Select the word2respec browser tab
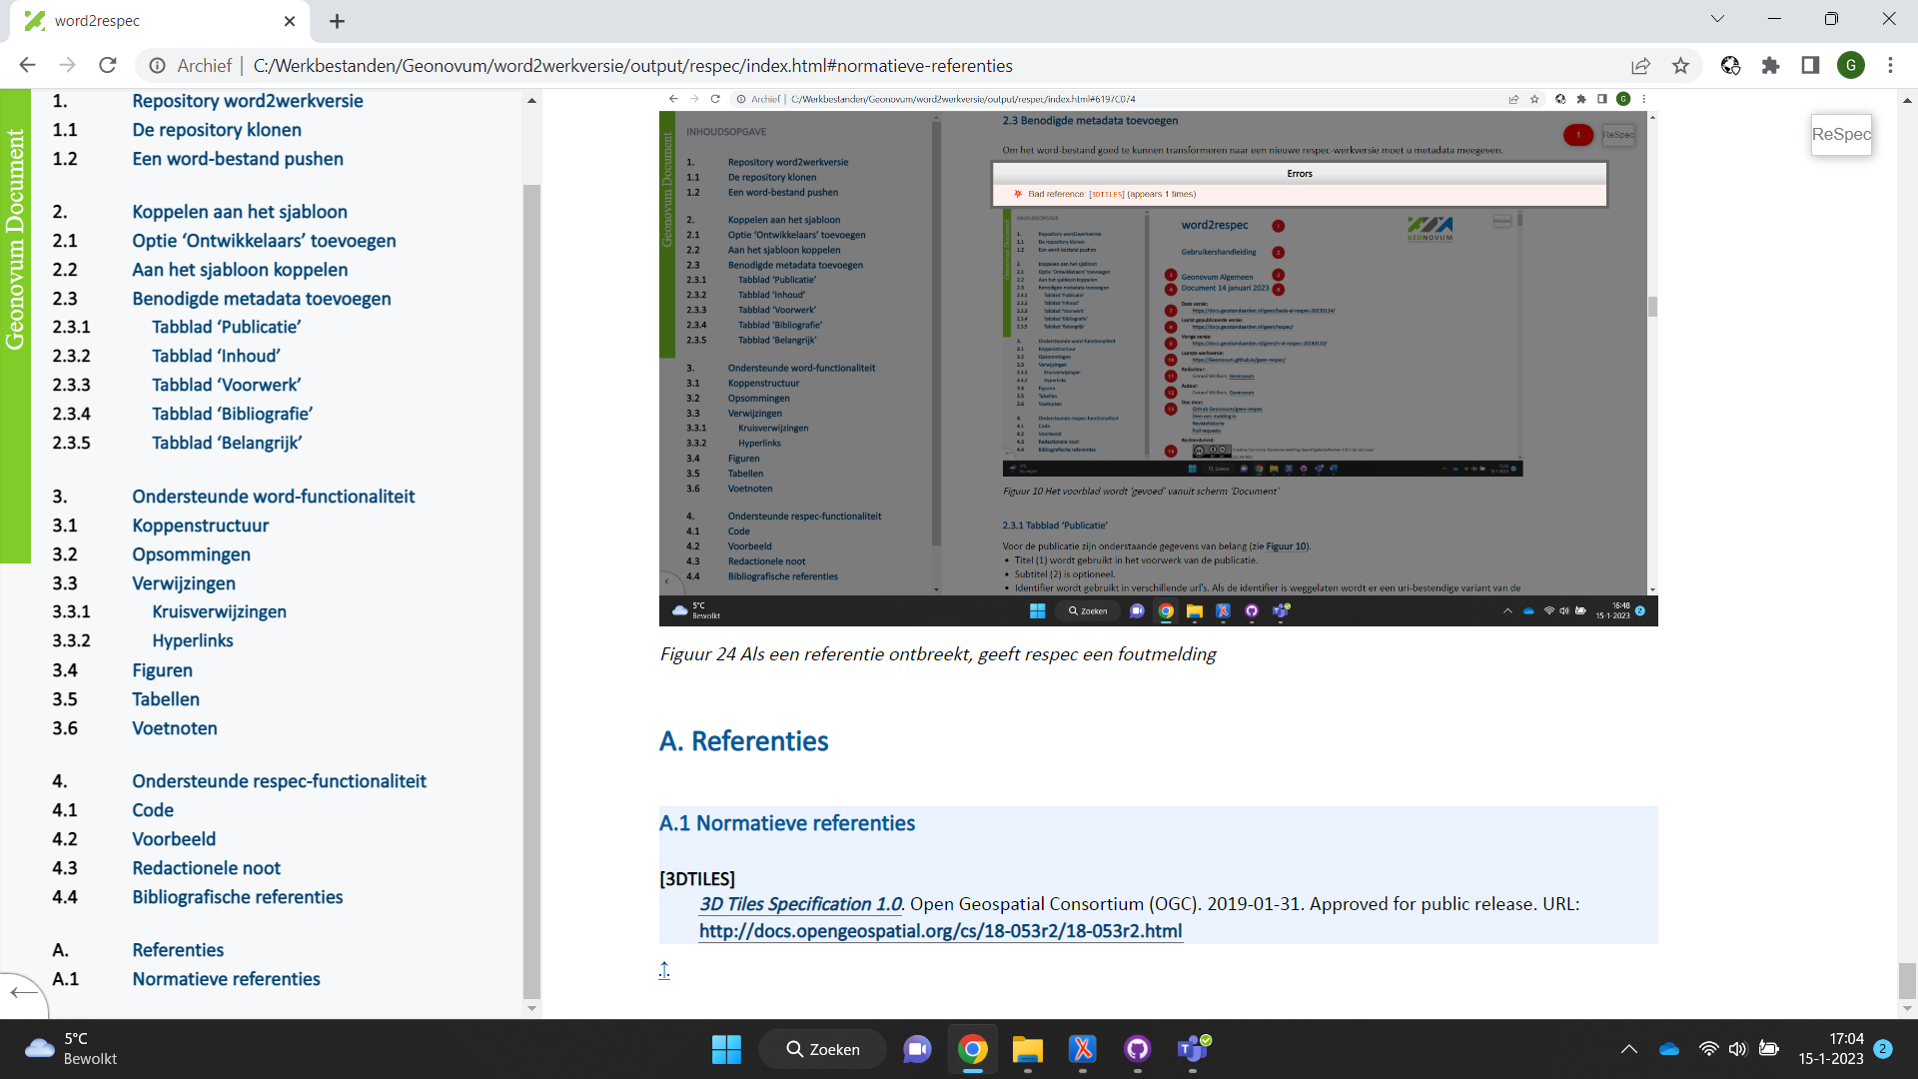1918x1079 pixels. click(x=160, y=21)
